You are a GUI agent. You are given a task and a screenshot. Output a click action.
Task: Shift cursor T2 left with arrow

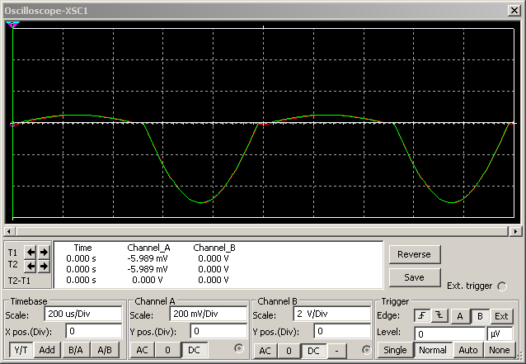[31, 266]
